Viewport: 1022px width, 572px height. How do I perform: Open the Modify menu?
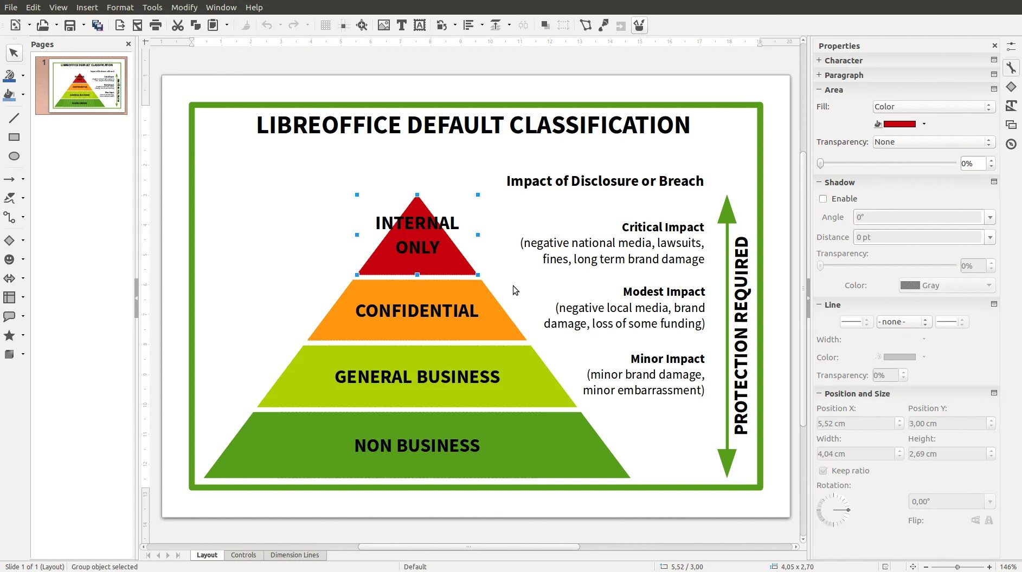(184, 8)
